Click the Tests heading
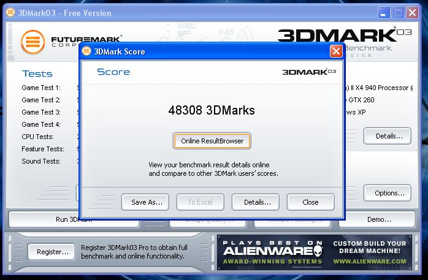 37,74
